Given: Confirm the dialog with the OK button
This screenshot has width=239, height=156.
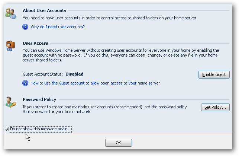Looking at the screenshot, I should coord(118,143).
